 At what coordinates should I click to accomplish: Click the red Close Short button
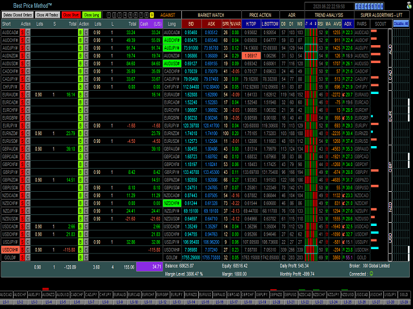point(71,15)
